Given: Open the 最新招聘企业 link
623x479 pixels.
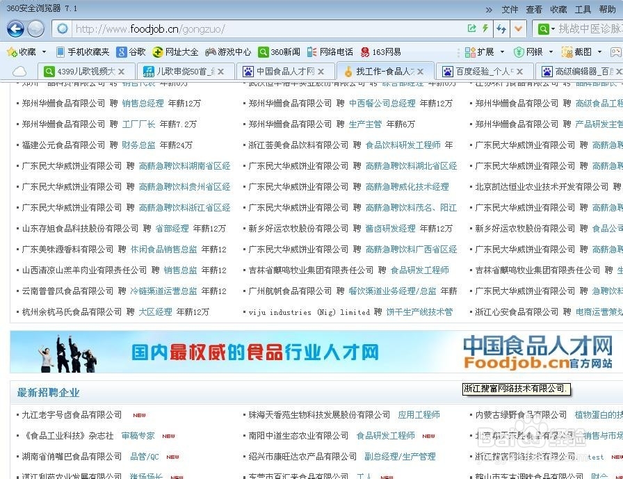Looking at the screenshot, I should 47,392.
